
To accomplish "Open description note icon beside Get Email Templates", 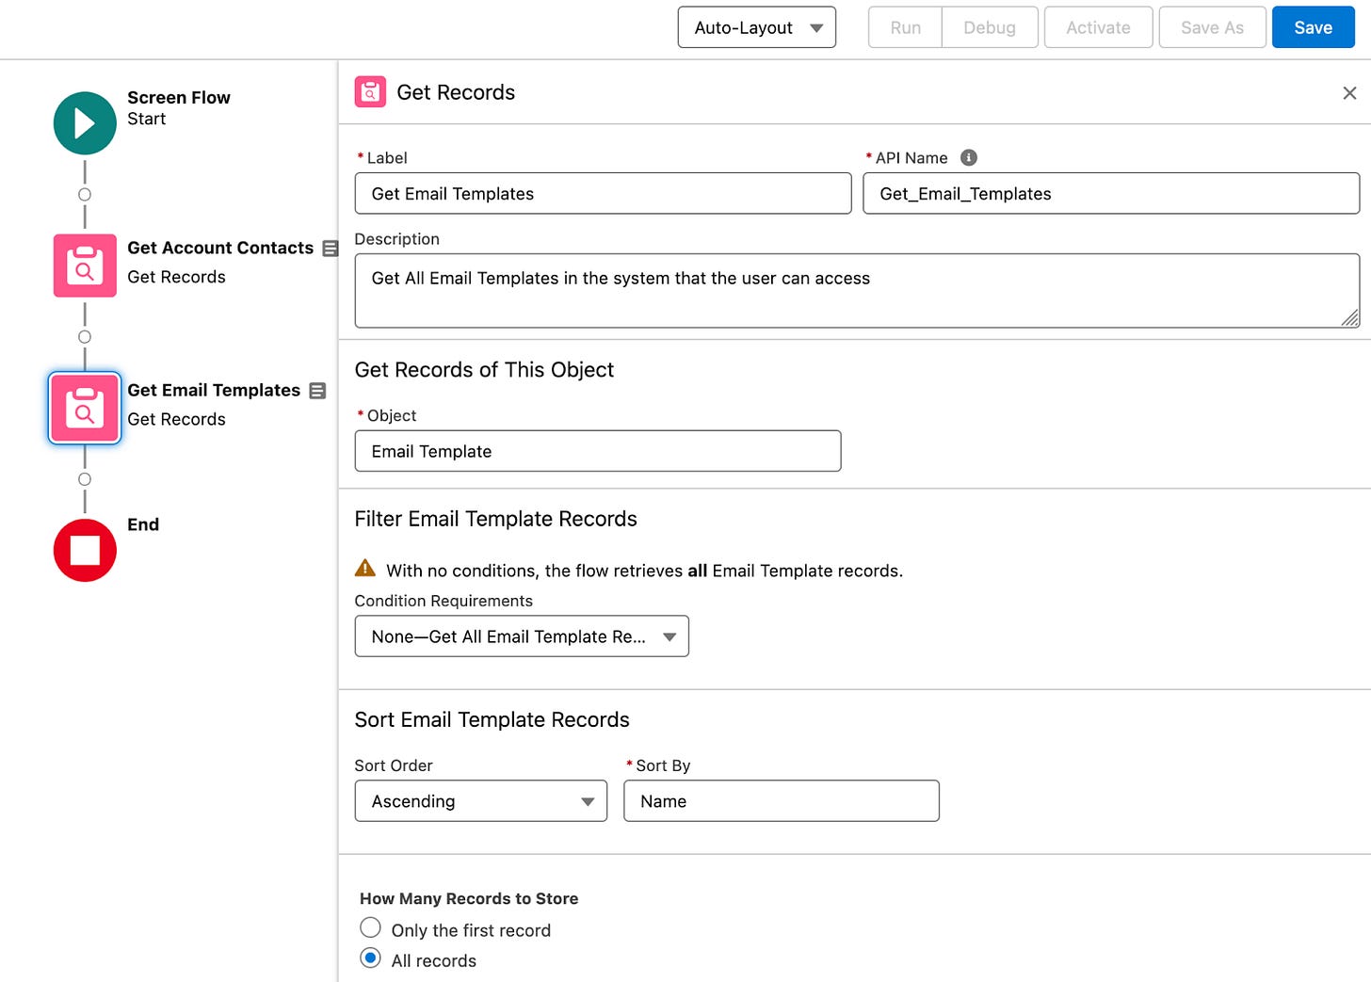I will 317,391.
